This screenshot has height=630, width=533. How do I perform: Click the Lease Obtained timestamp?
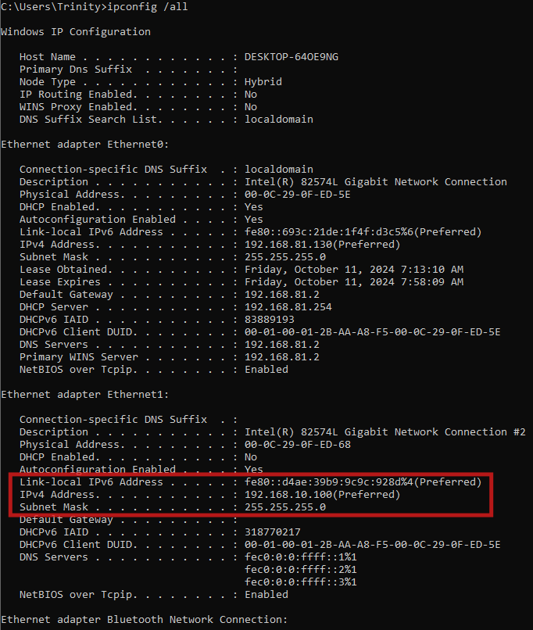[354, 270]
